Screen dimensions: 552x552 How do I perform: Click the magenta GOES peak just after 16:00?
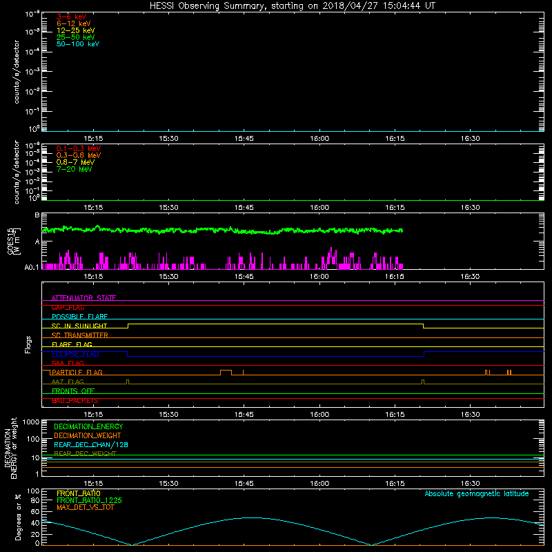[x=331, y=250]
